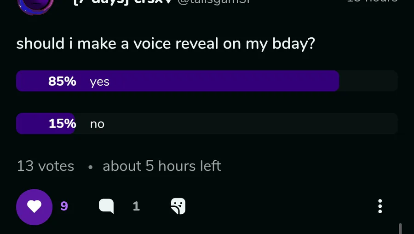The height and width of the screenshot is (234, 414).
Task: Click the about 5 hours left text
Action: click(162, 166)
